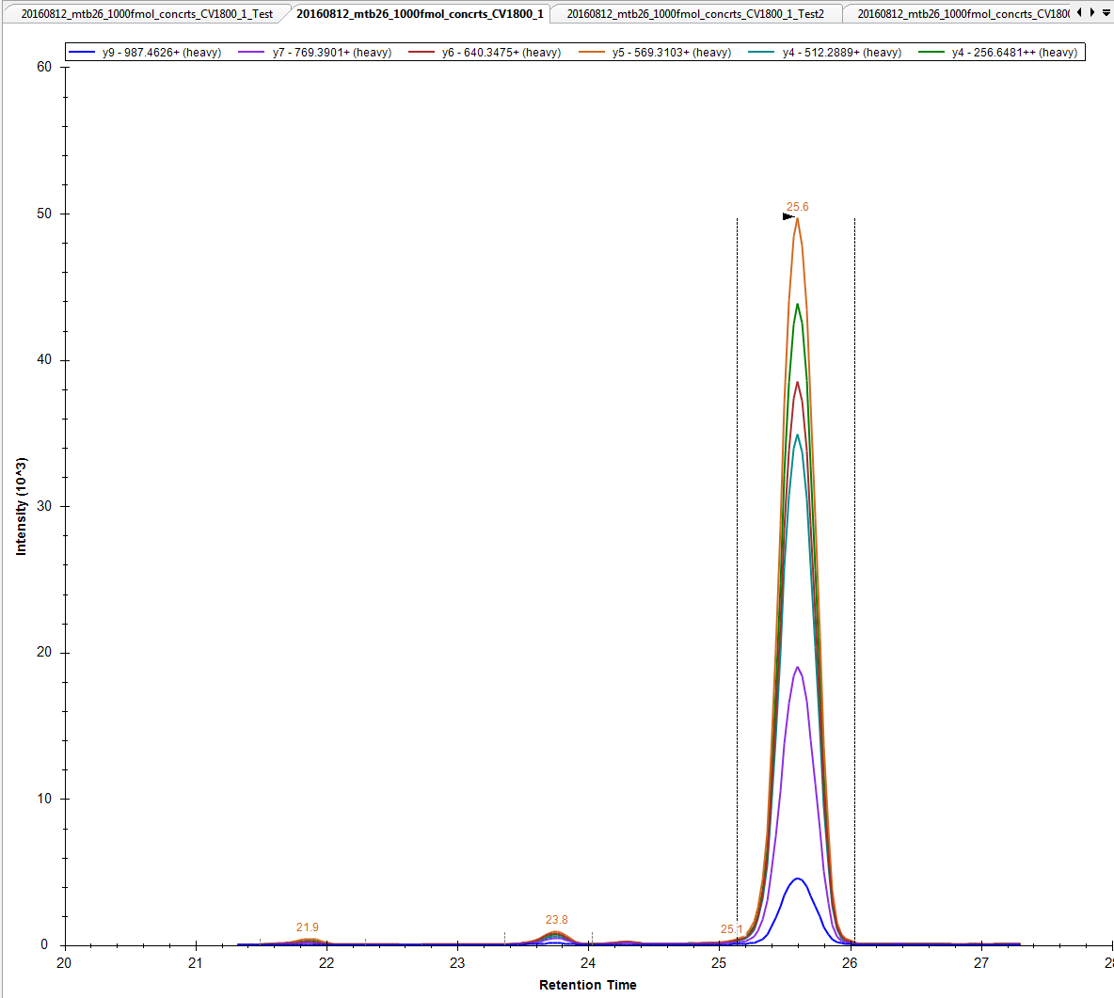Image resolution: width=1114 pixels, height=998 pixels.
Task: Click the y4 - 512.2889+ legend label
Action: click(841, 53)
